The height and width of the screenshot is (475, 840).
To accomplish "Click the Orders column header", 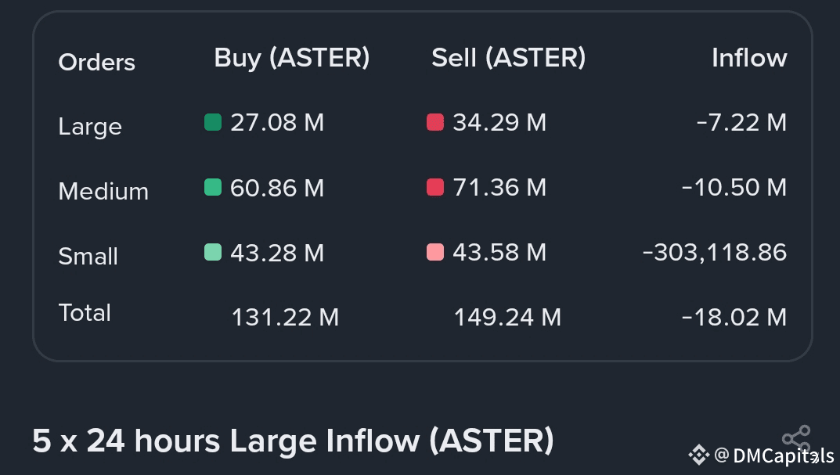I will pyautogui.click(x=97, y=63).
